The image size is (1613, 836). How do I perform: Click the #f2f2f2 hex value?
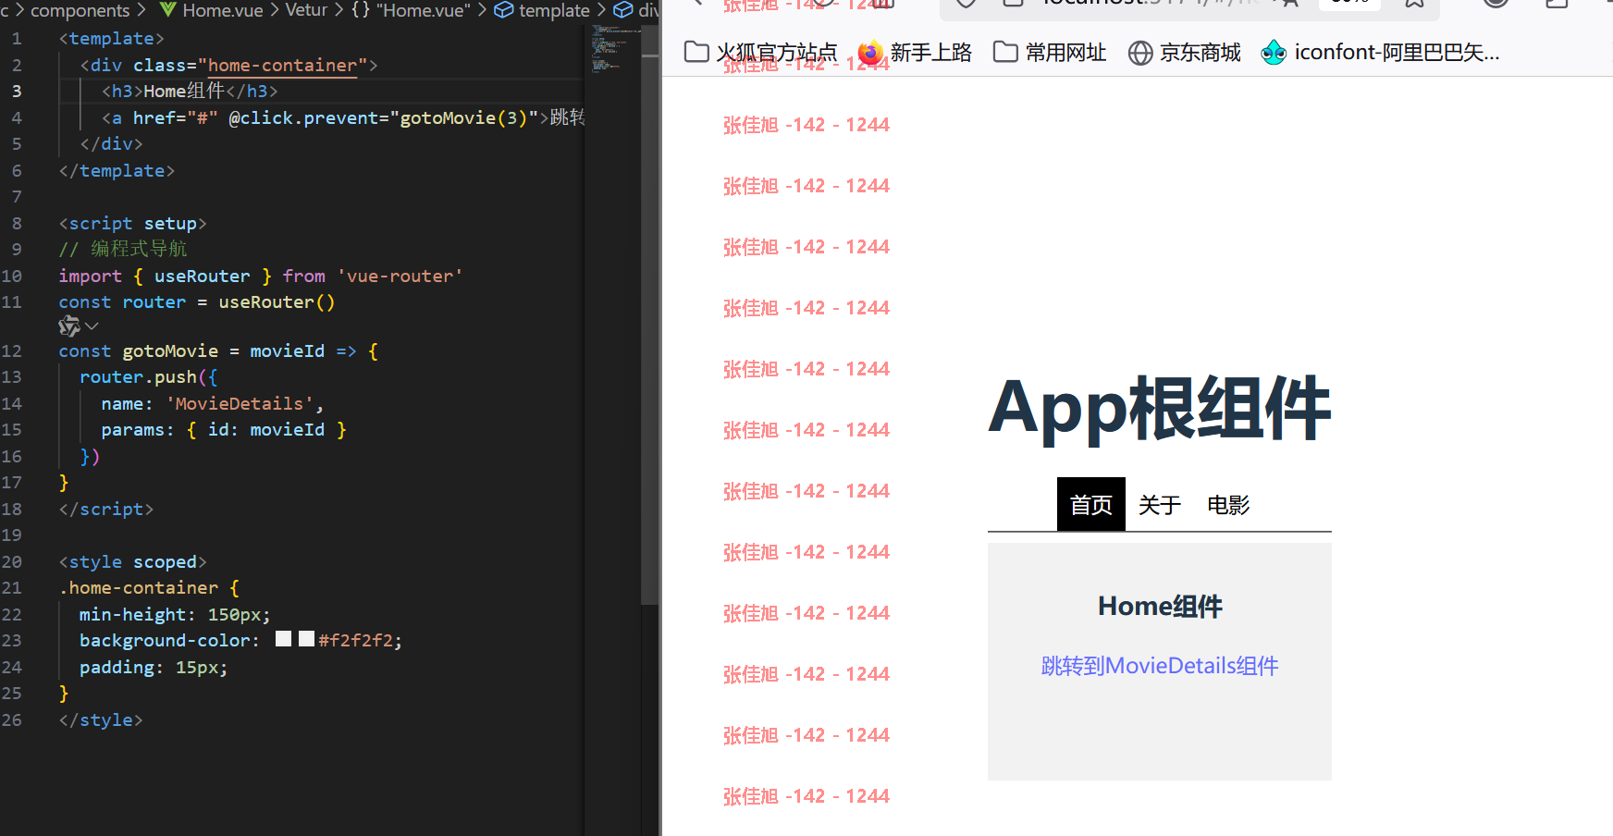coord(358,641)
